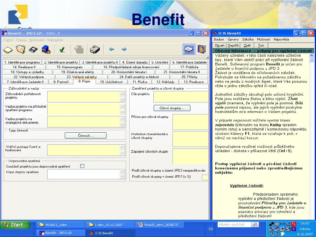Click in the 'Cíle projektu' field
The width and height of the screenshot is (316, 237).
coord(181,97)
